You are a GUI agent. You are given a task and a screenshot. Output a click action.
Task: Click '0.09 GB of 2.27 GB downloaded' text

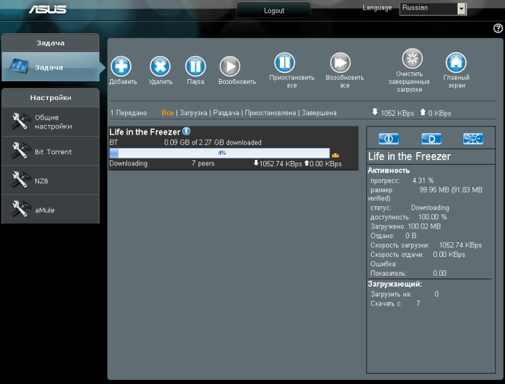tap(213, 142)
